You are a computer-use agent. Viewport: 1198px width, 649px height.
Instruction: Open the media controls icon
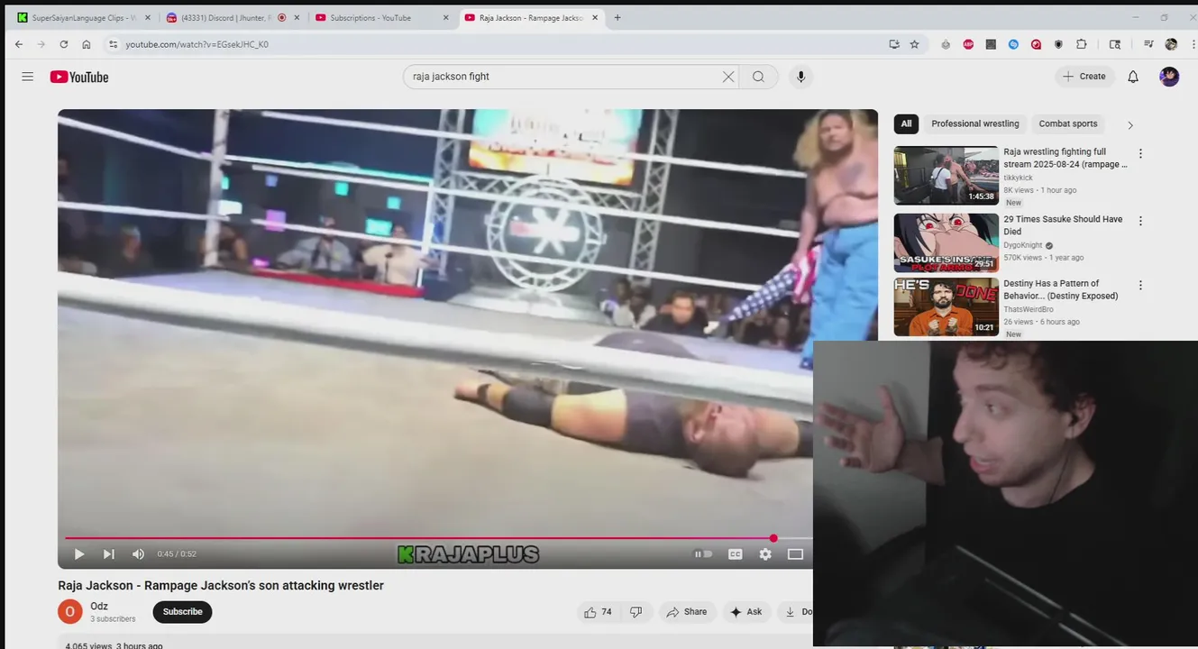(1148, 44)
